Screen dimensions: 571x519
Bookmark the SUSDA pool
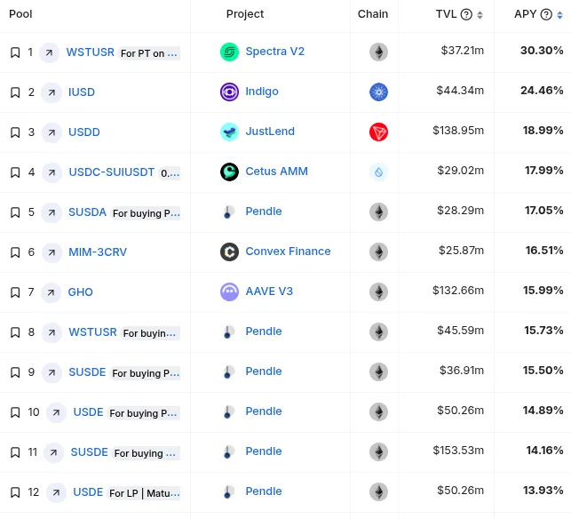click(15, 212)
